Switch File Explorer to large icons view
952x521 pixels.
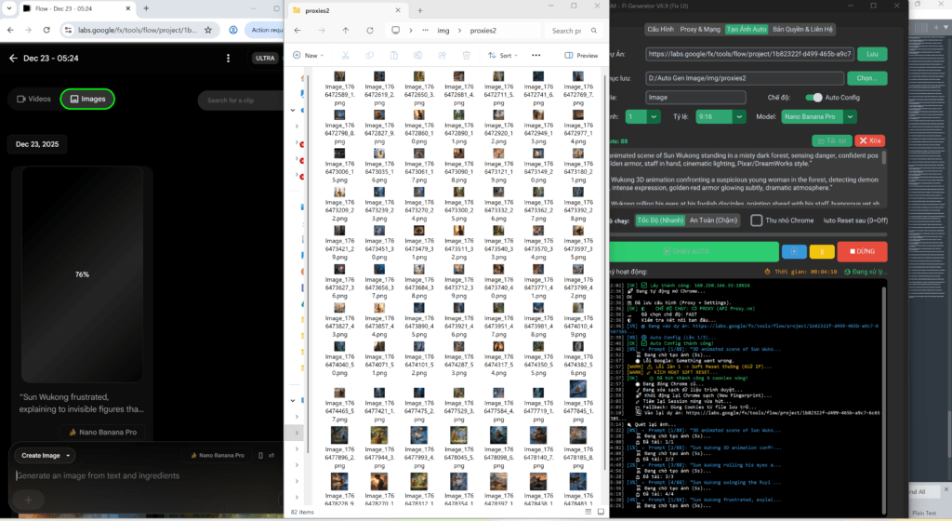pyautogui.click(x=602, y=512)
